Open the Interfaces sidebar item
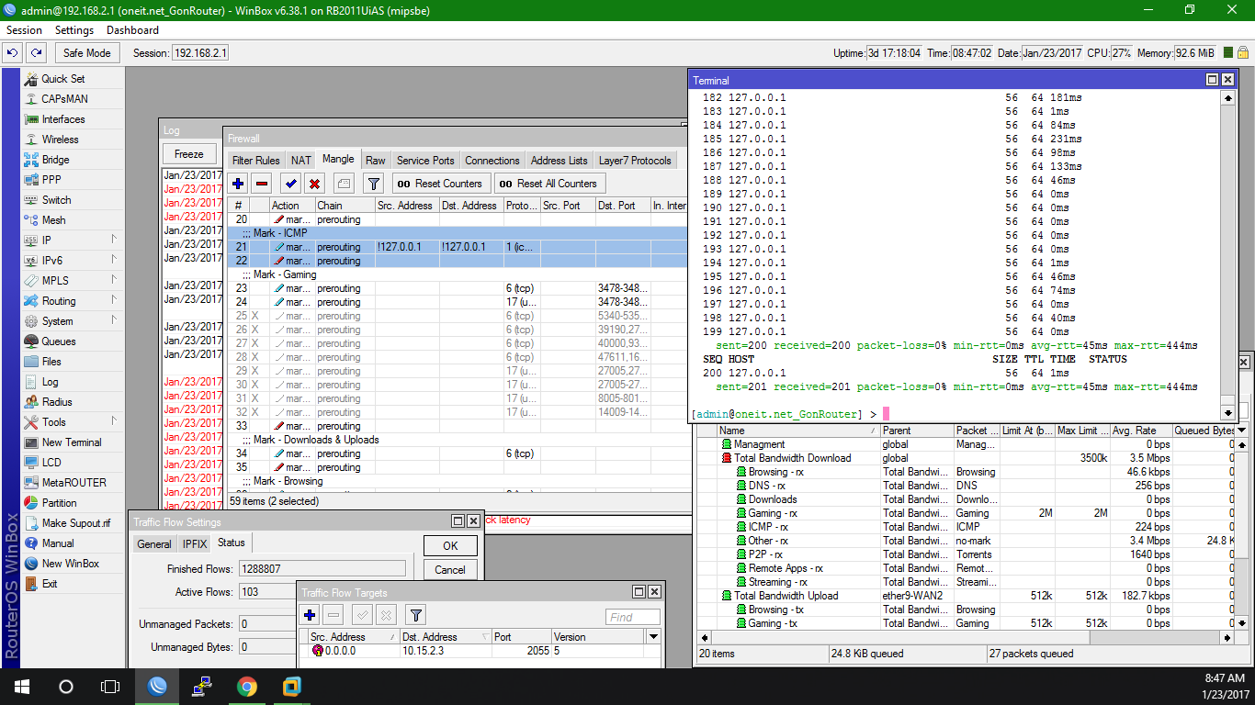 (x=62, y=119)
